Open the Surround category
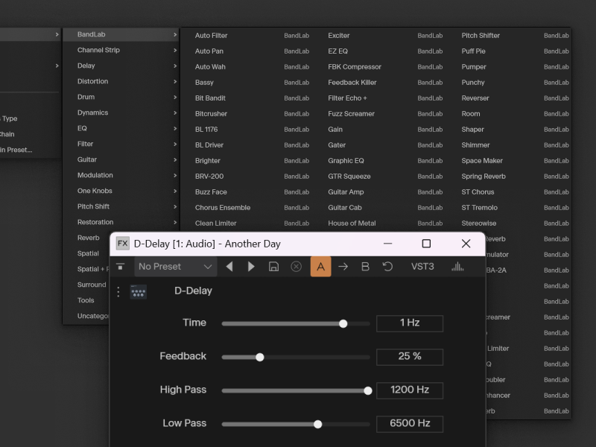This screenshot has height=447, width=596. [x=91, y=285]
